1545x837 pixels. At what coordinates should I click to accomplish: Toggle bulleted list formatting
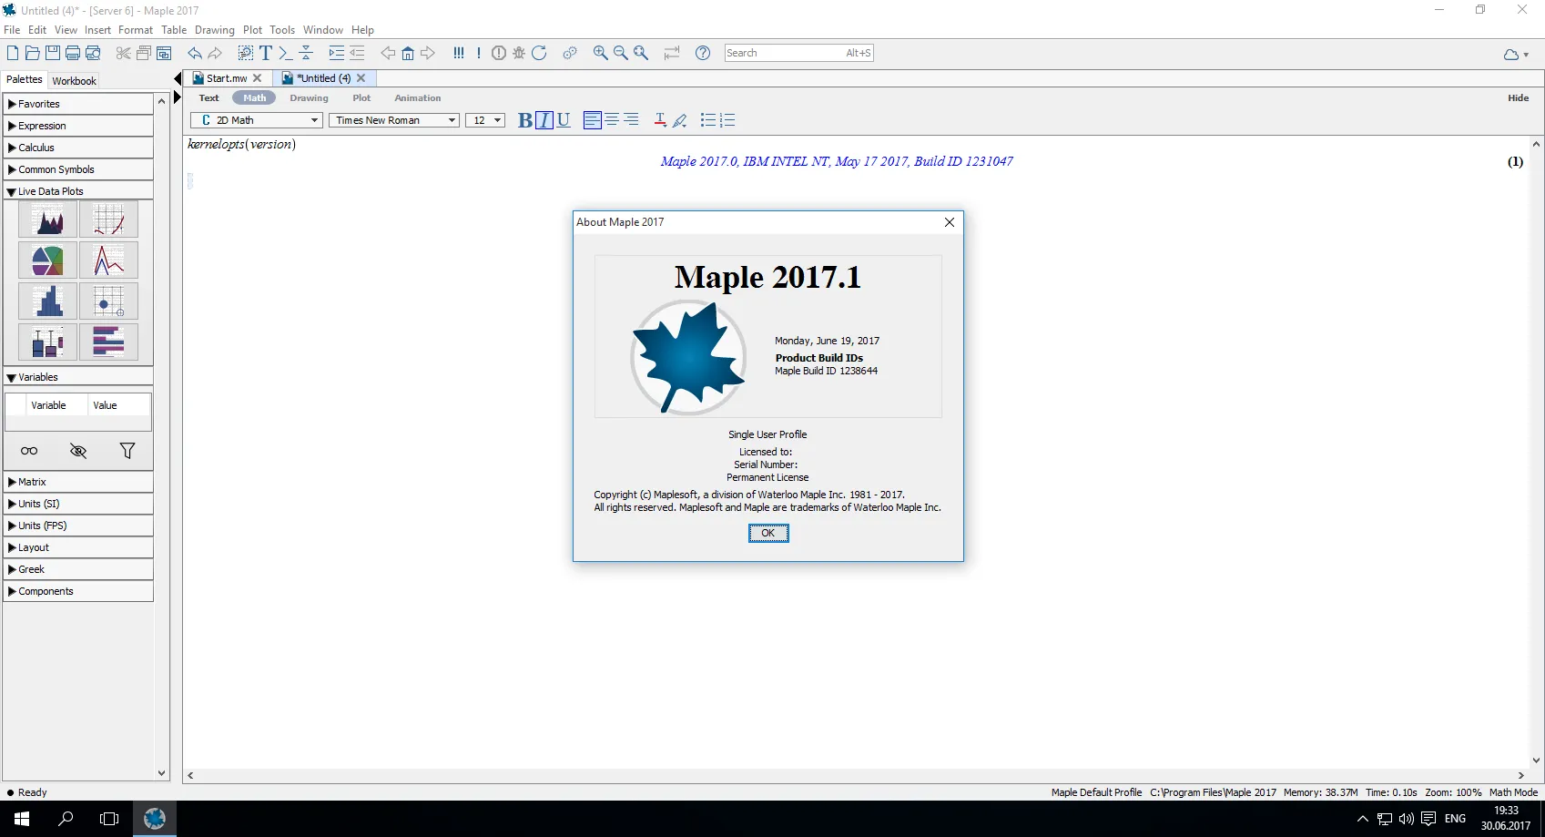pos(707,120)
